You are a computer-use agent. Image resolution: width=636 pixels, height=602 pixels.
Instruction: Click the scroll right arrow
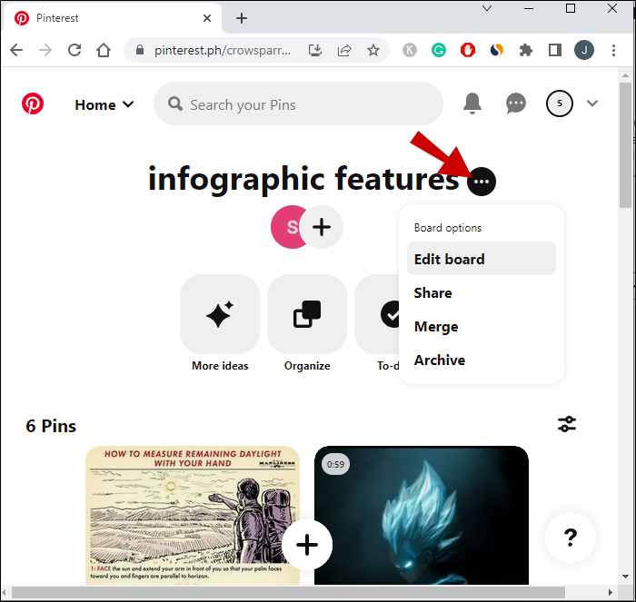[611, 592]
